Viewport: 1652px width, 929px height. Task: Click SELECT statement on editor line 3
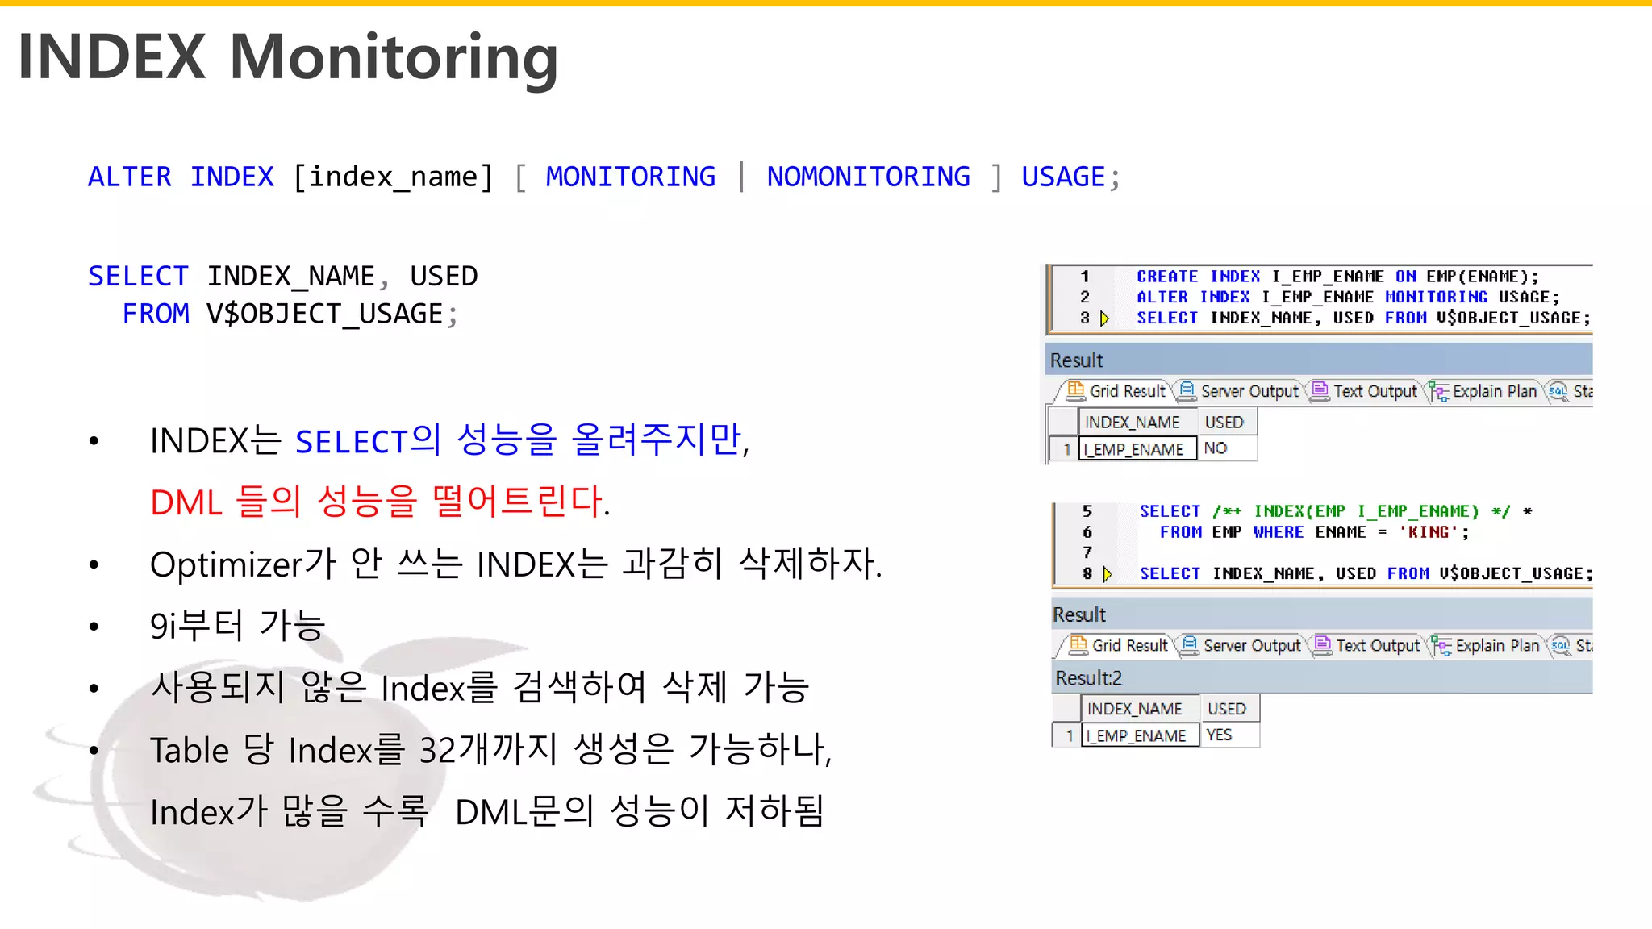1363,319
